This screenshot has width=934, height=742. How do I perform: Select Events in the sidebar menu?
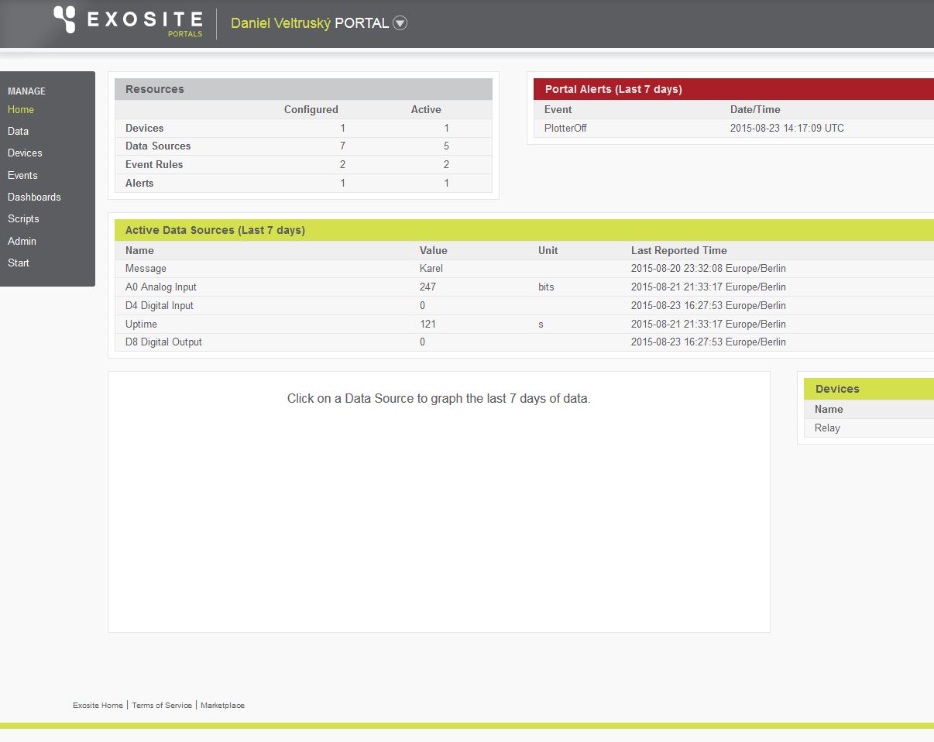22,176
